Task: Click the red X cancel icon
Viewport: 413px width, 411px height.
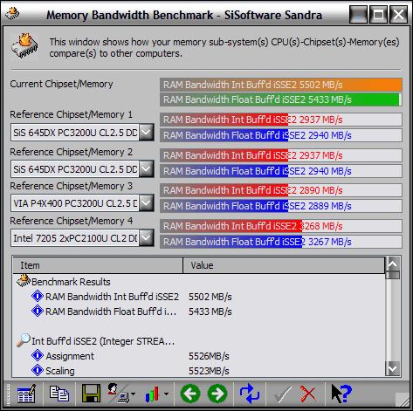Action: (x=308, y=394)
